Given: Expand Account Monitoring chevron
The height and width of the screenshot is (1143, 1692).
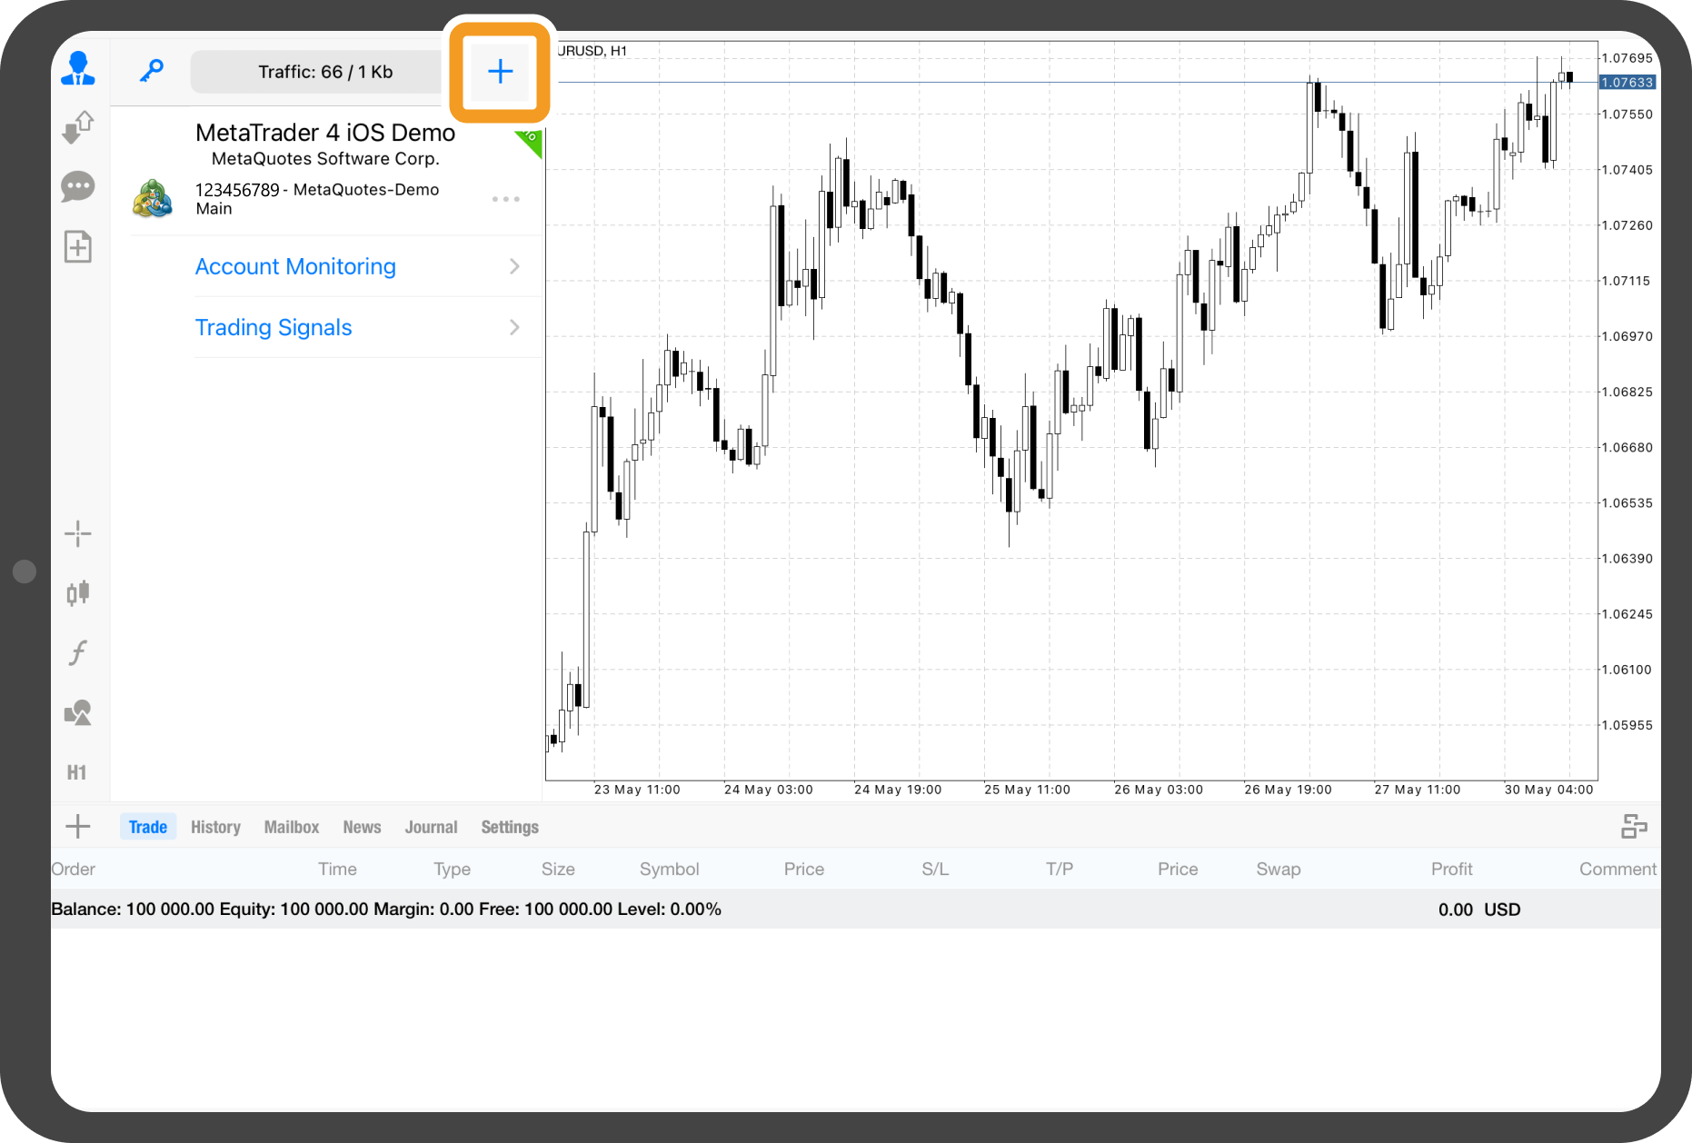Looking at the screenshot, I should (514, 266).
